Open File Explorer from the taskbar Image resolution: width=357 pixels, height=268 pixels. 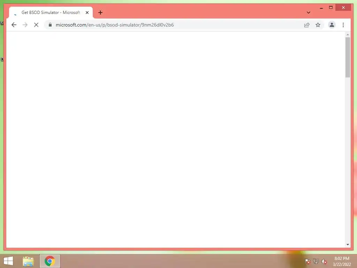click(28, 261)
